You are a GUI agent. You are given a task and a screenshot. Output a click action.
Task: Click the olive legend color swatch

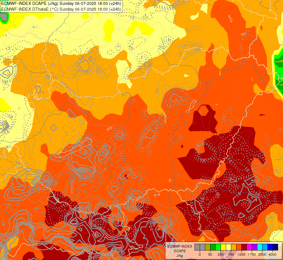click(208, 247)
